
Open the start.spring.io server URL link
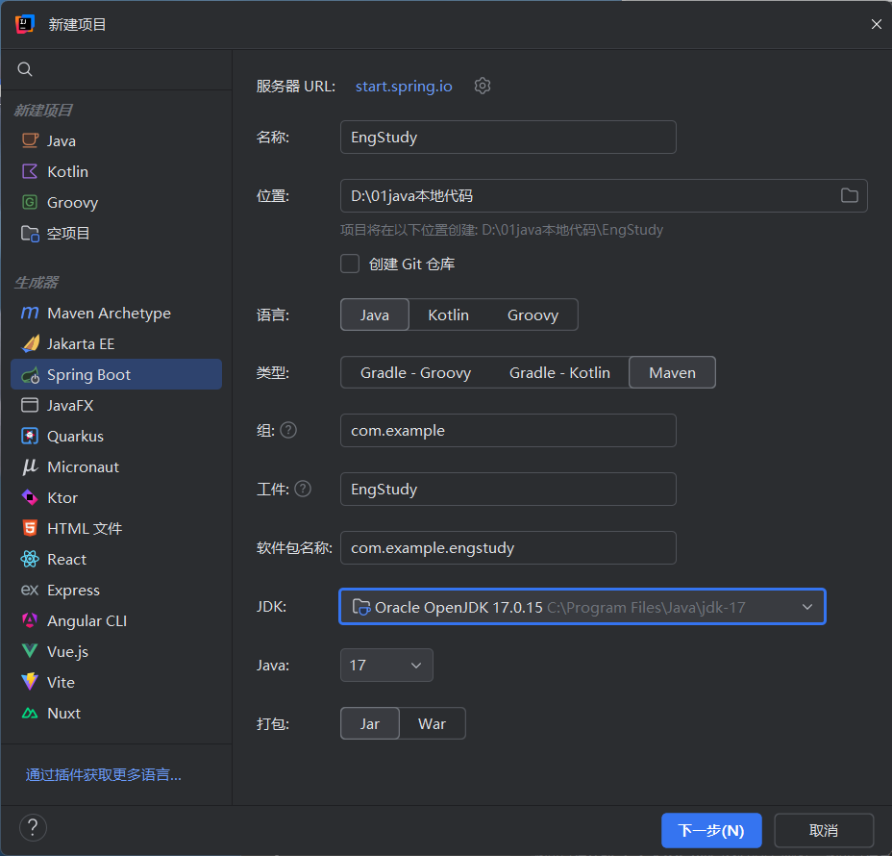[x=404, y=86]
